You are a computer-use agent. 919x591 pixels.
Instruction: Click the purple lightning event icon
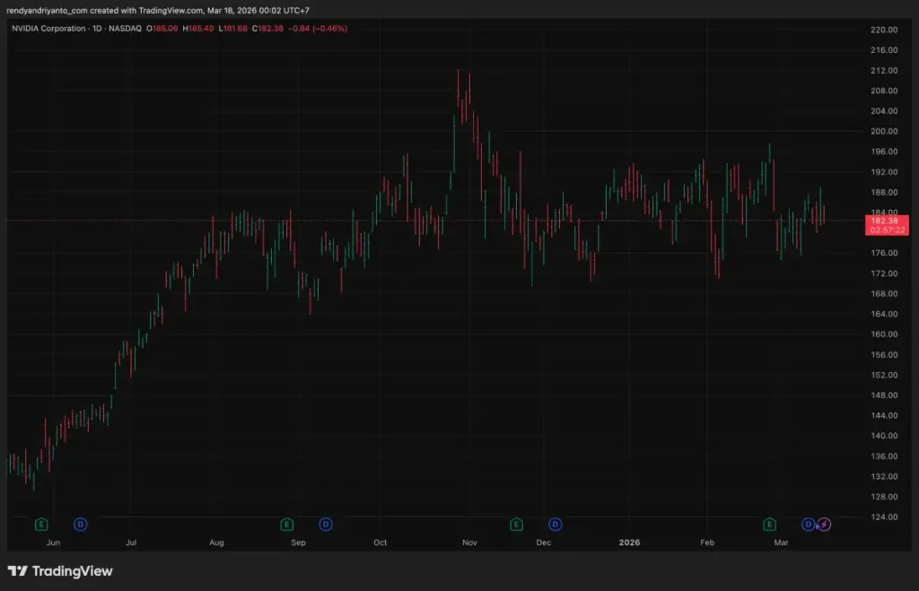825,524
